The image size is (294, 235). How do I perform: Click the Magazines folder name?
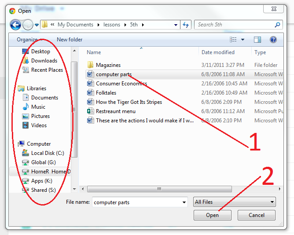tap(108, 65)
